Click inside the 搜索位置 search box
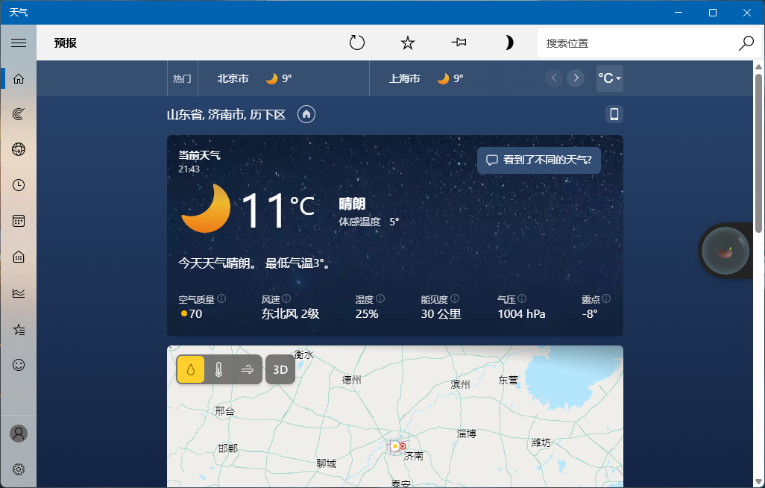 coord(641,43)
